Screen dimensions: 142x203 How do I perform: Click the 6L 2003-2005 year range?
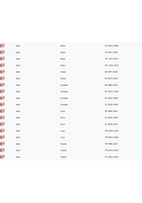[x=111, y=98]
